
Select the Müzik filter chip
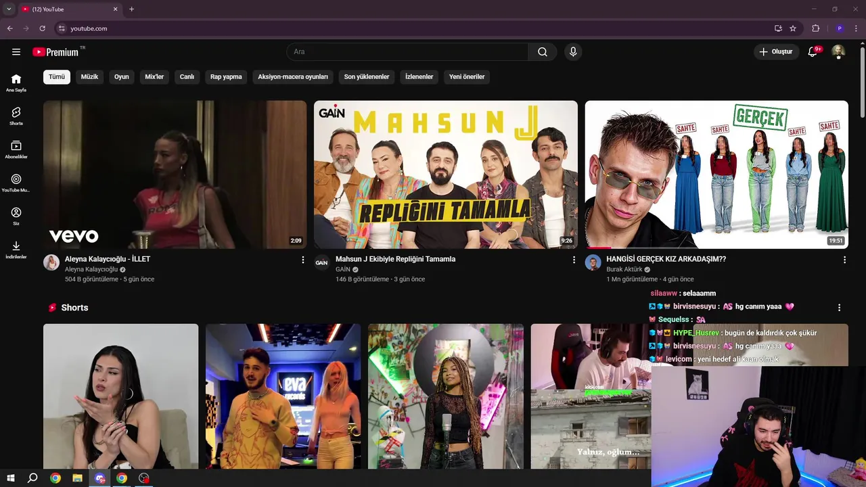click(89, 77)
